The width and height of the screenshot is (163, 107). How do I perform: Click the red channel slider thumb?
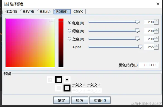point(137,22)
